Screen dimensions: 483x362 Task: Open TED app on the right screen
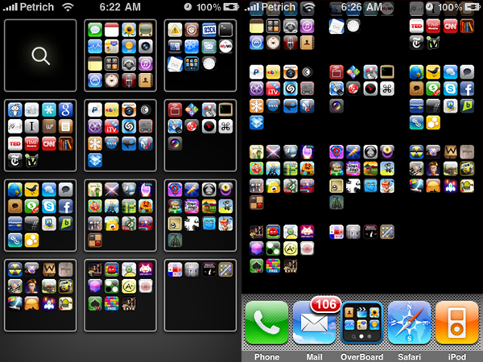point(416,27)
